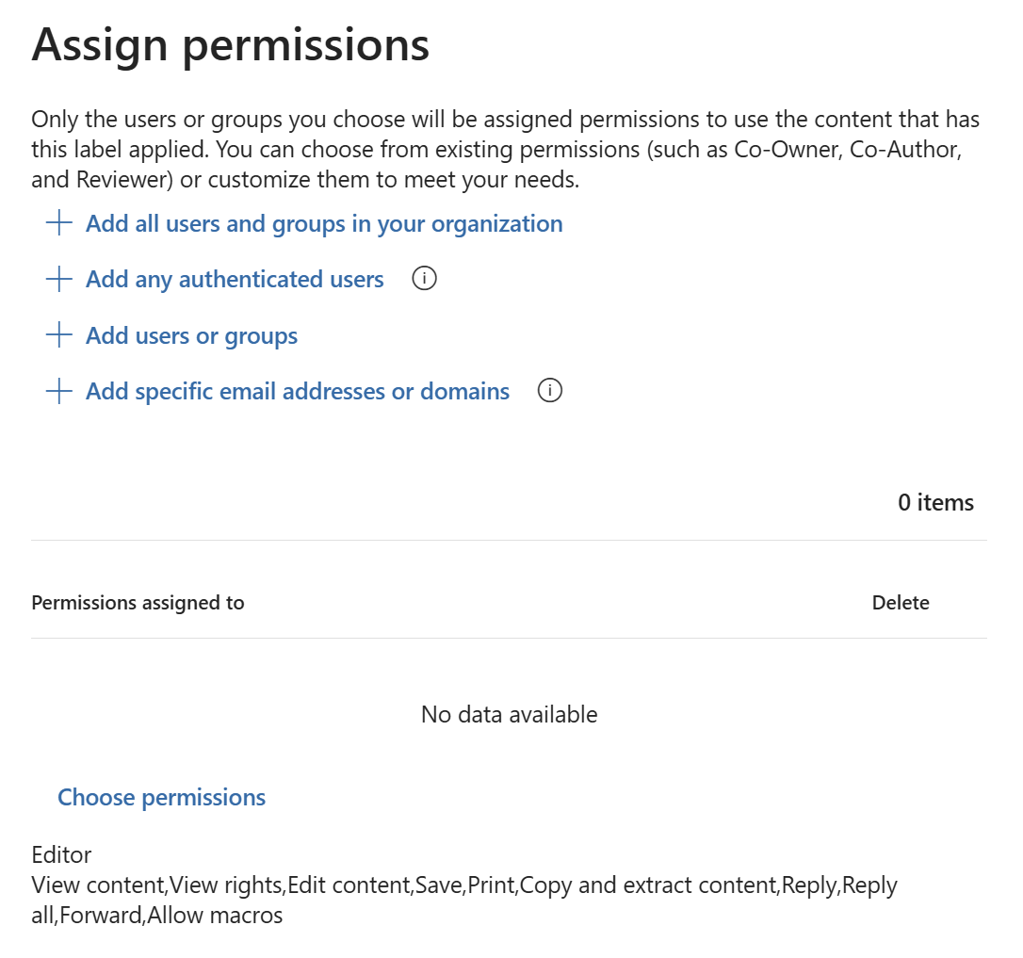Viewport: 1023px width, 958px height.
Task: Click 'Add any authenticated users'
Action: click(x=234, y=279)
